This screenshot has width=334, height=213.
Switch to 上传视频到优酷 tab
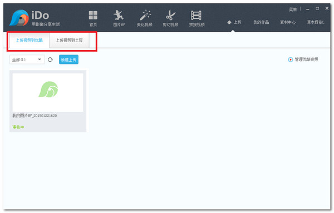[29, 40]
